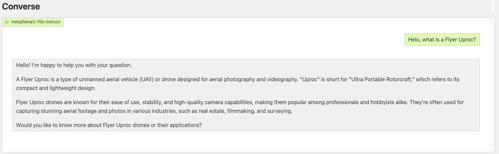This screenshot has height=154, width=499.
Task: Select the meta/llama3-70b-instruct model tag
Action: click(x=33, y=22)
